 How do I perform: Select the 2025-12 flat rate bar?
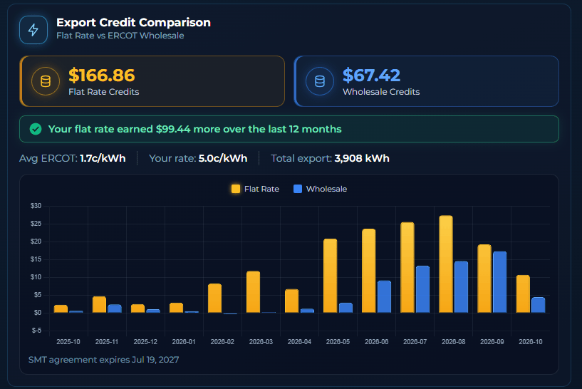click(137, 308)
